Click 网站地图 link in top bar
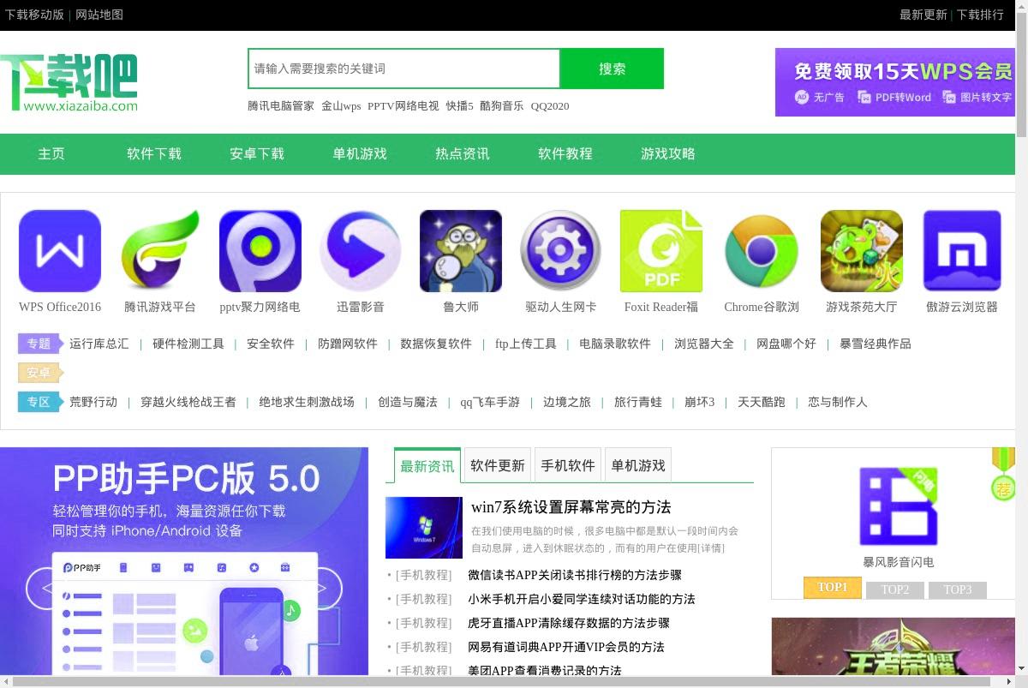 coord(99,15)
